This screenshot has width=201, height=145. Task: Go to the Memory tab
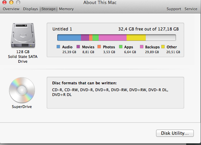tap(66, 9)
